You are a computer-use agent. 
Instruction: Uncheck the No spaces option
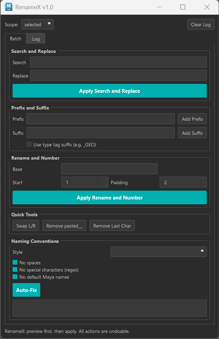click(15, 263)
